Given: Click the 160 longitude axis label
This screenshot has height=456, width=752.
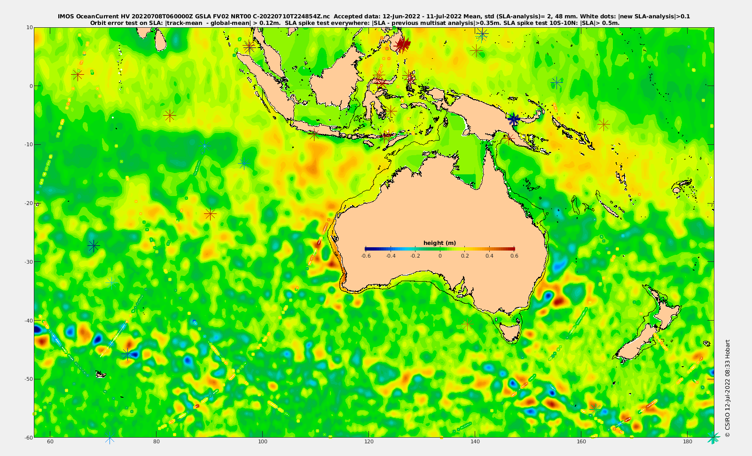Looking at the screenshot, I should pyautogui.click(x=581, y=441).
